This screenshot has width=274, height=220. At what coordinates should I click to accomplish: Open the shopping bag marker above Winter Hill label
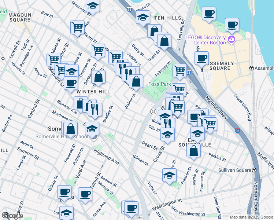click(99, 77)
